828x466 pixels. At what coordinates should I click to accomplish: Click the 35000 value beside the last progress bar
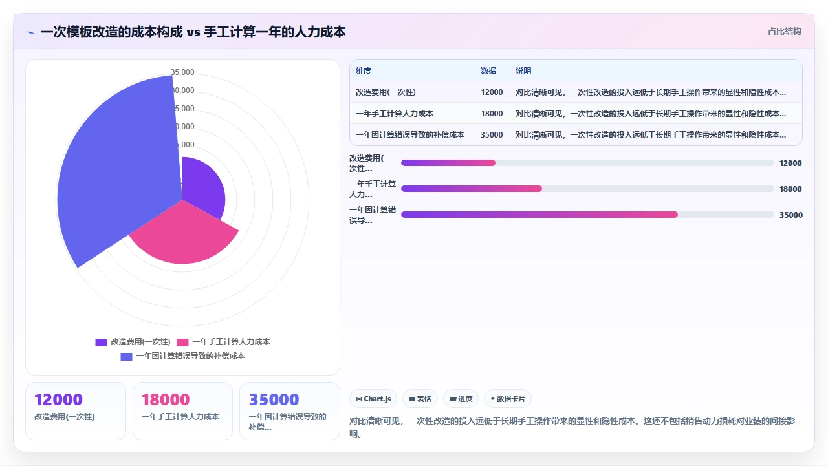point(790,215)
